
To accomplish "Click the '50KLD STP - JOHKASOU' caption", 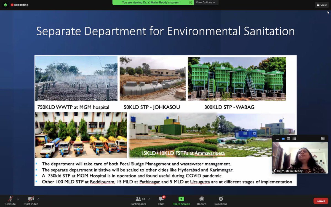I will click(152, 107).
